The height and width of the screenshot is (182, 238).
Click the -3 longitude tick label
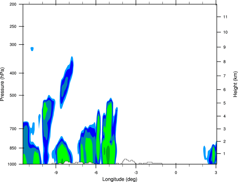(x=136, y=173)
